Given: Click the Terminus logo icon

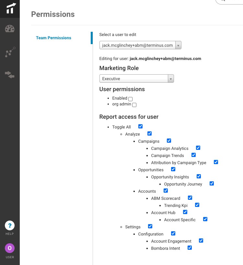Looking at the screenshot, I should [11, 8].
